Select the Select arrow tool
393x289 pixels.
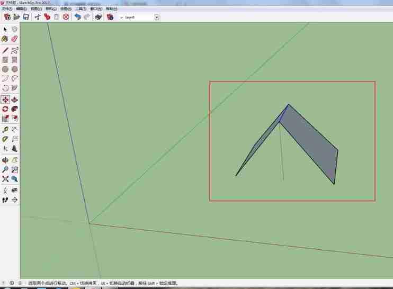(x=5, y=30)
